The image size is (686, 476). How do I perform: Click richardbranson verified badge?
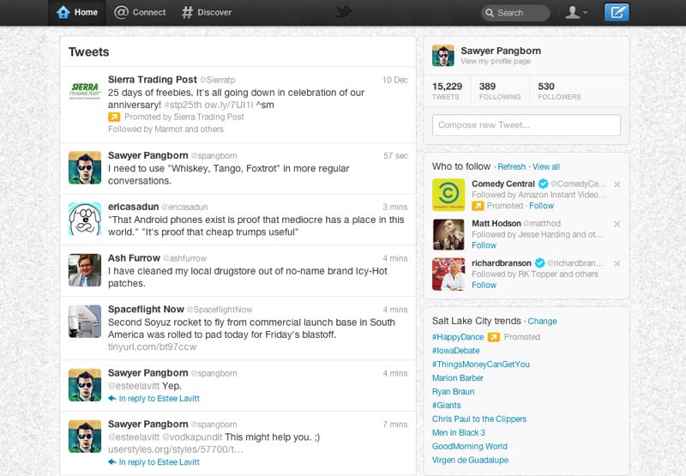[x=539, y=263]
